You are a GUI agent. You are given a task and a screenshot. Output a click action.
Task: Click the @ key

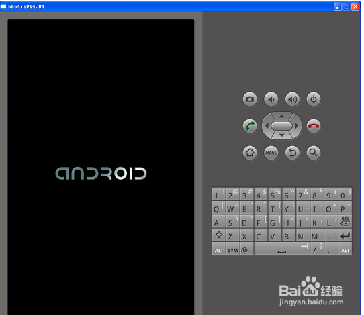point(246,249)
